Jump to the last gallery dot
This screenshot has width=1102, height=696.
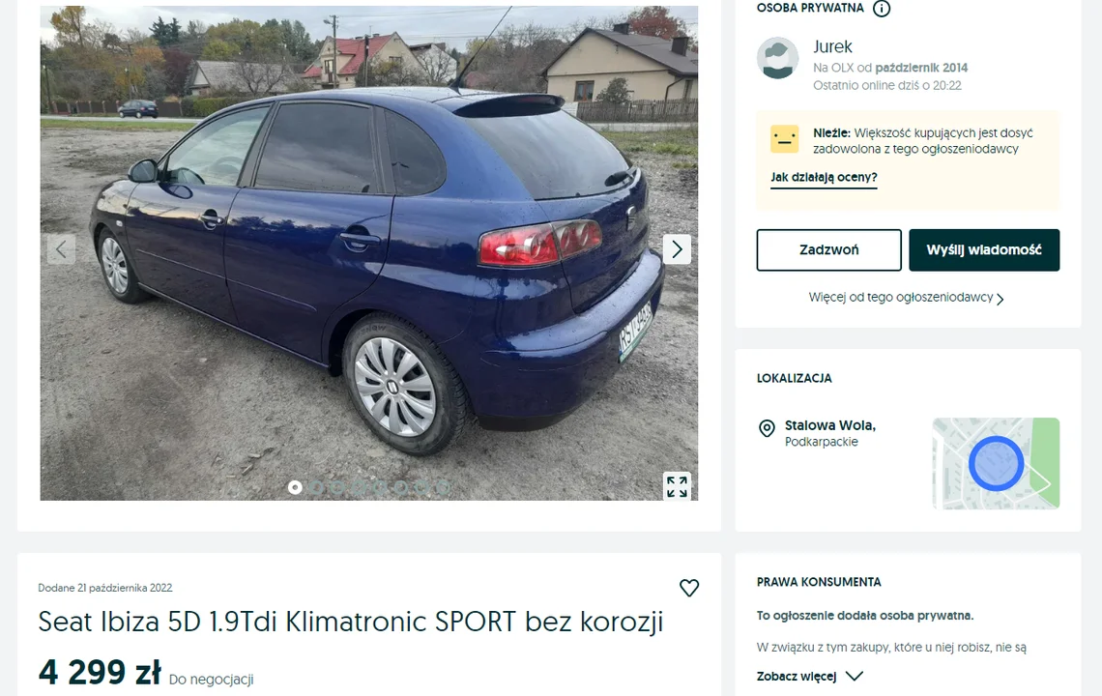tap(443, 486)
